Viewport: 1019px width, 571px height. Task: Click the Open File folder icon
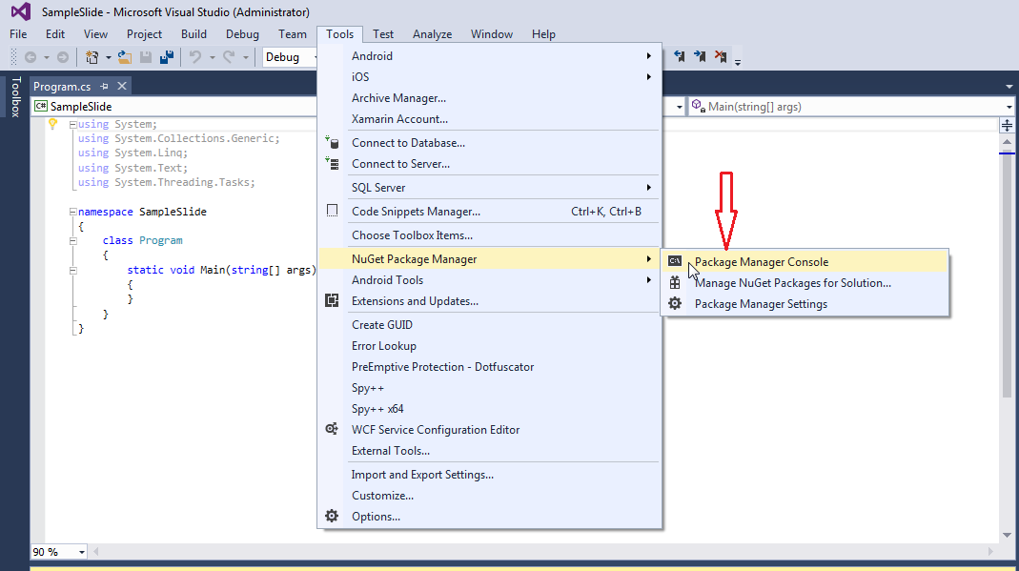pos(125,57)
